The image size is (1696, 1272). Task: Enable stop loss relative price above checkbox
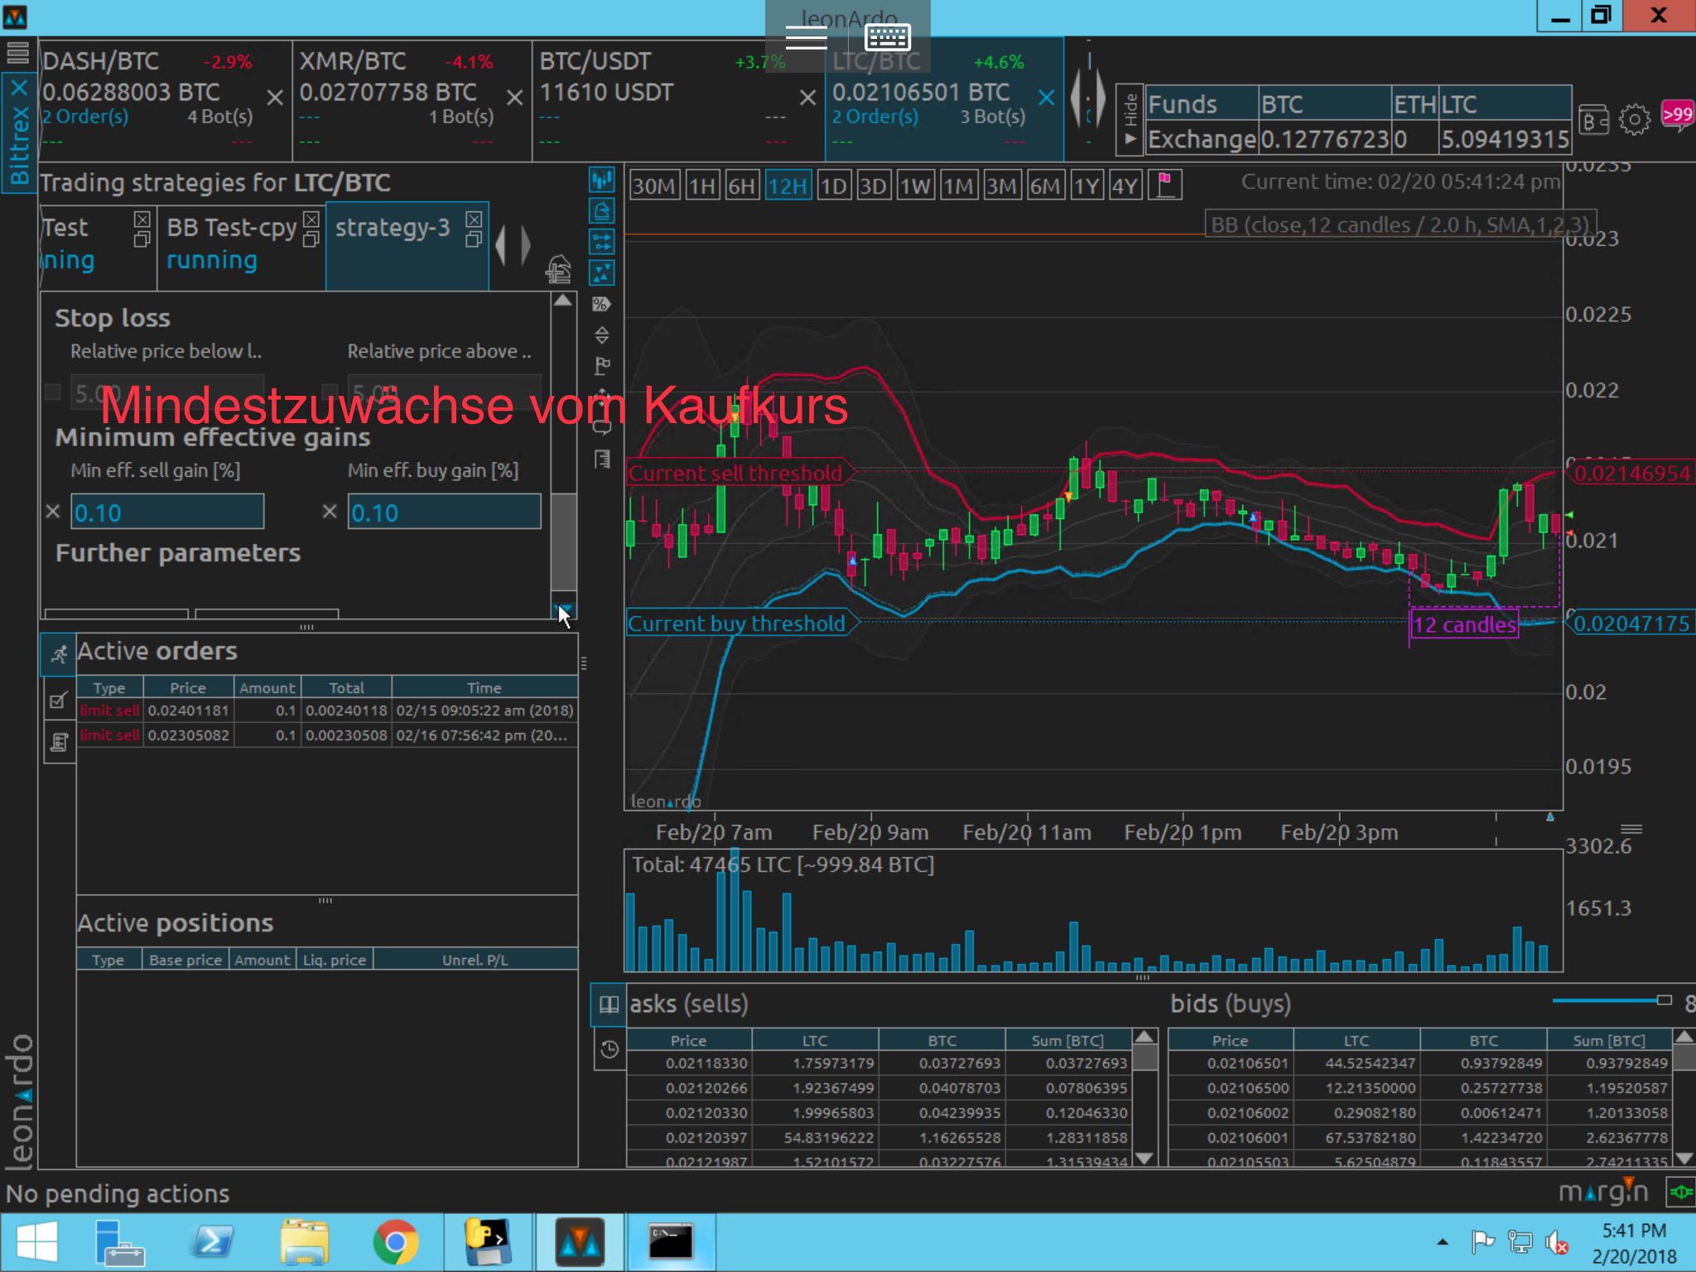pyautogui.click(x=330, y=392)
